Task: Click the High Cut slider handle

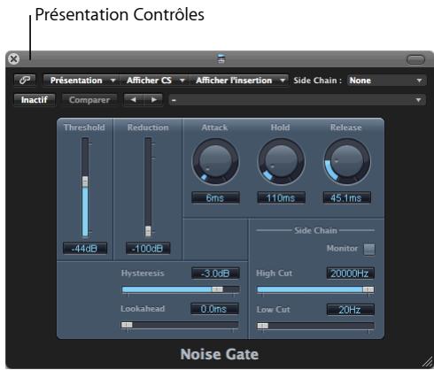Action: click(x=368, y=289)
